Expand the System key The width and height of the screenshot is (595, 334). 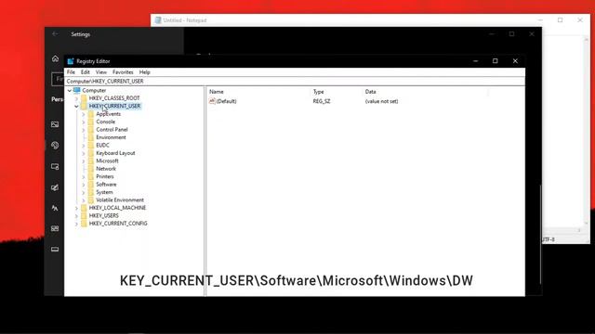(x=84, y=192)
